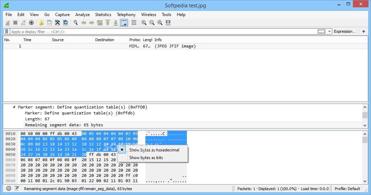Click the zoom out magnifier icon
The width and height of the screenshot is (371, 195).
[x=152, y=23]
